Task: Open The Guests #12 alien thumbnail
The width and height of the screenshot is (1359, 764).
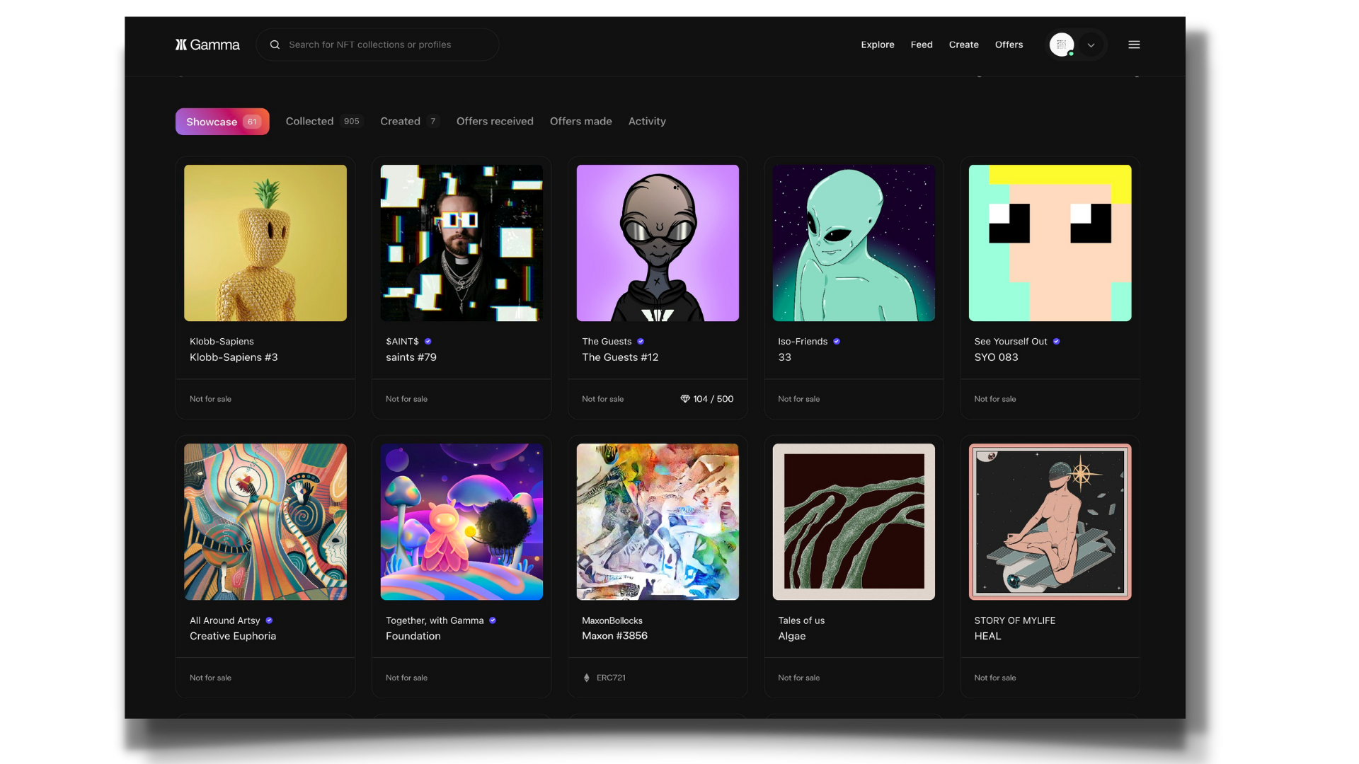Action: click(658, 243)
